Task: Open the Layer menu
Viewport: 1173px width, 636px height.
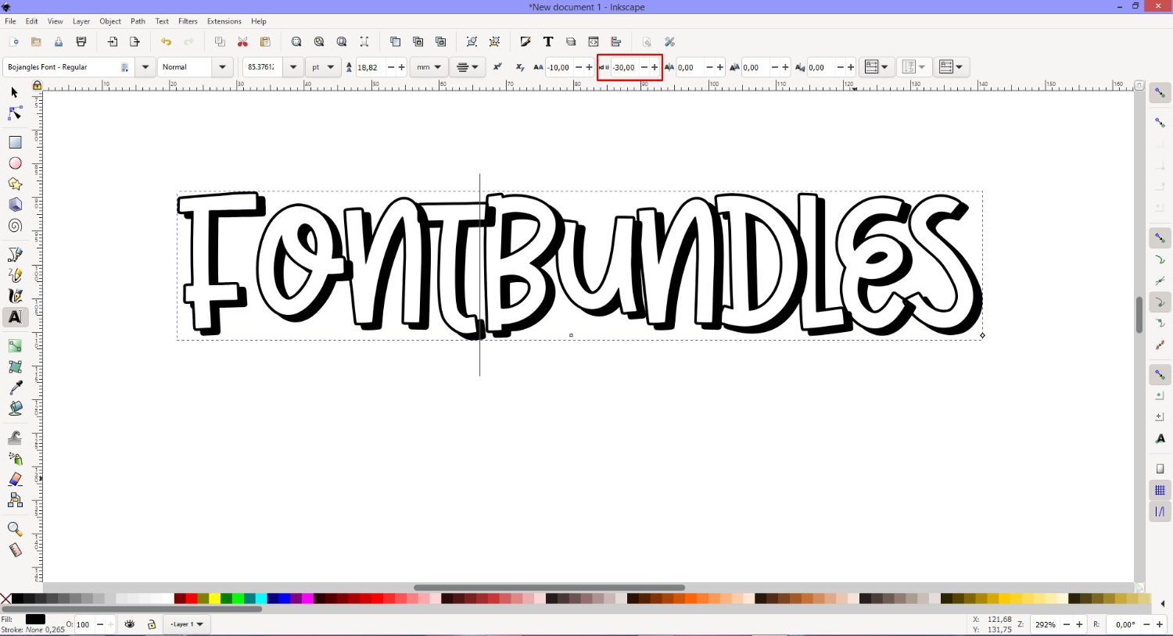Action: click(x=81, y=21)
